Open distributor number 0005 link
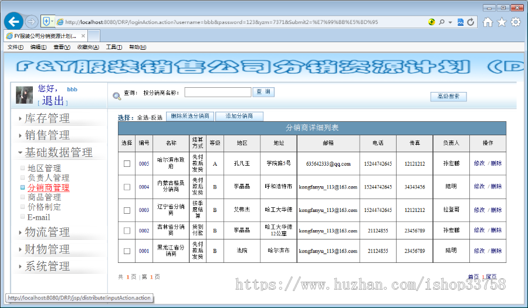528x308 pixels. click(x=144, y=164)
